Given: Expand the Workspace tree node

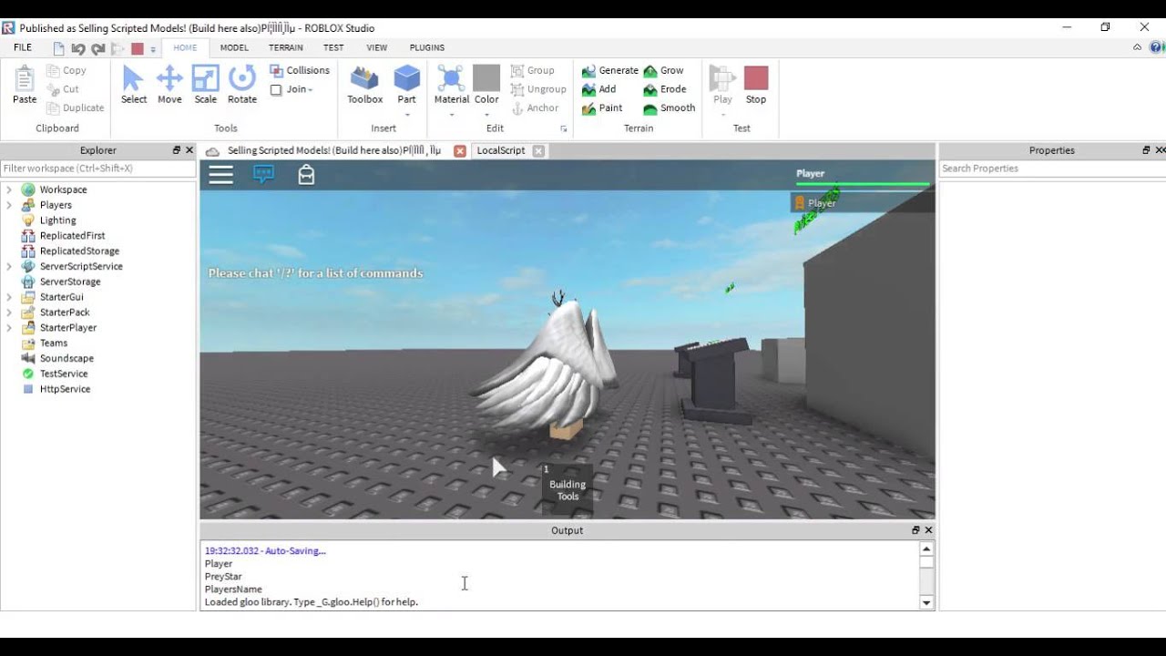Looking at the screenshot, I should pyautogui.click(x=9, y=190).
